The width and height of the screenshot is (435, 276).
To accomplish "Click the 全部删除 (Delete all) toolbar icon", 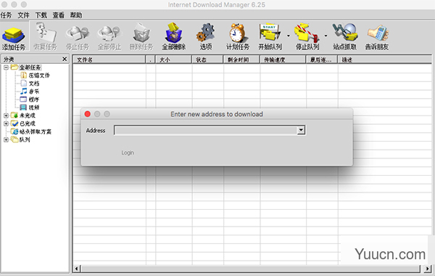I will (174, 37).
